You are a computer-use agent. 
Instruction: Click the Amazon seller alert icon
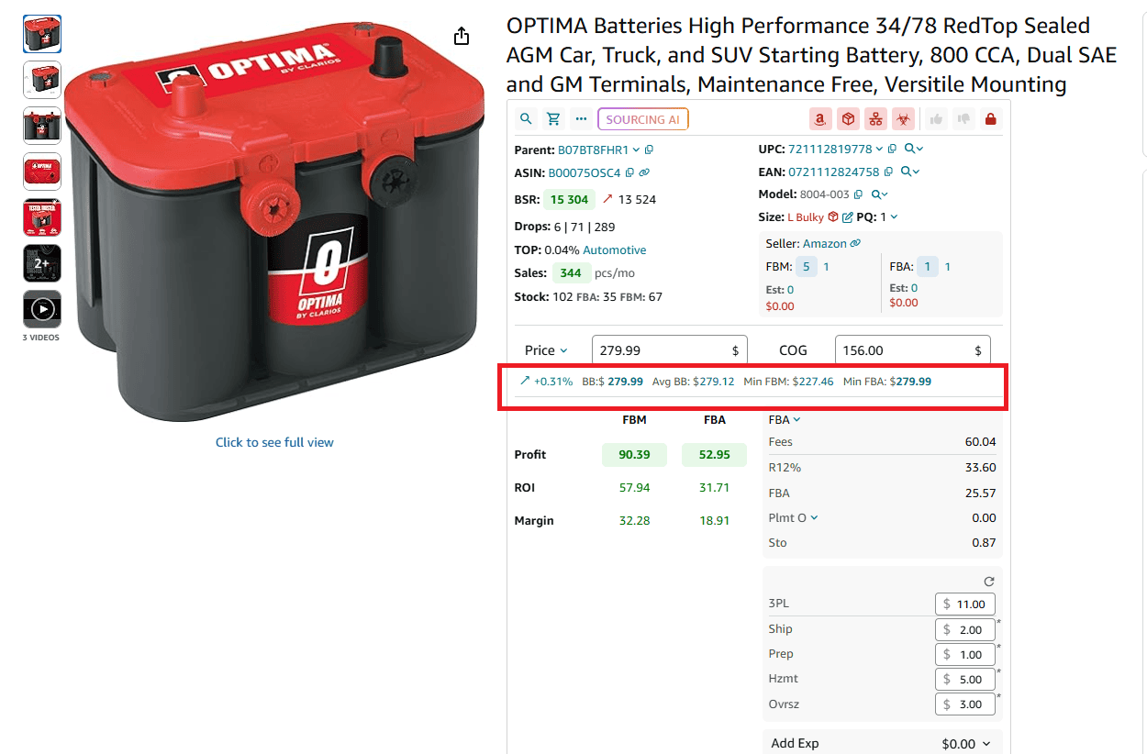coord(819,118)
